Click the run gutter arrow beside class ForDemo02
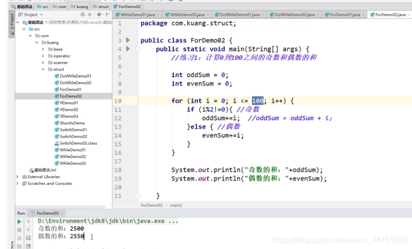The width and height of the screenshot is (412, 249). (128, 40)
